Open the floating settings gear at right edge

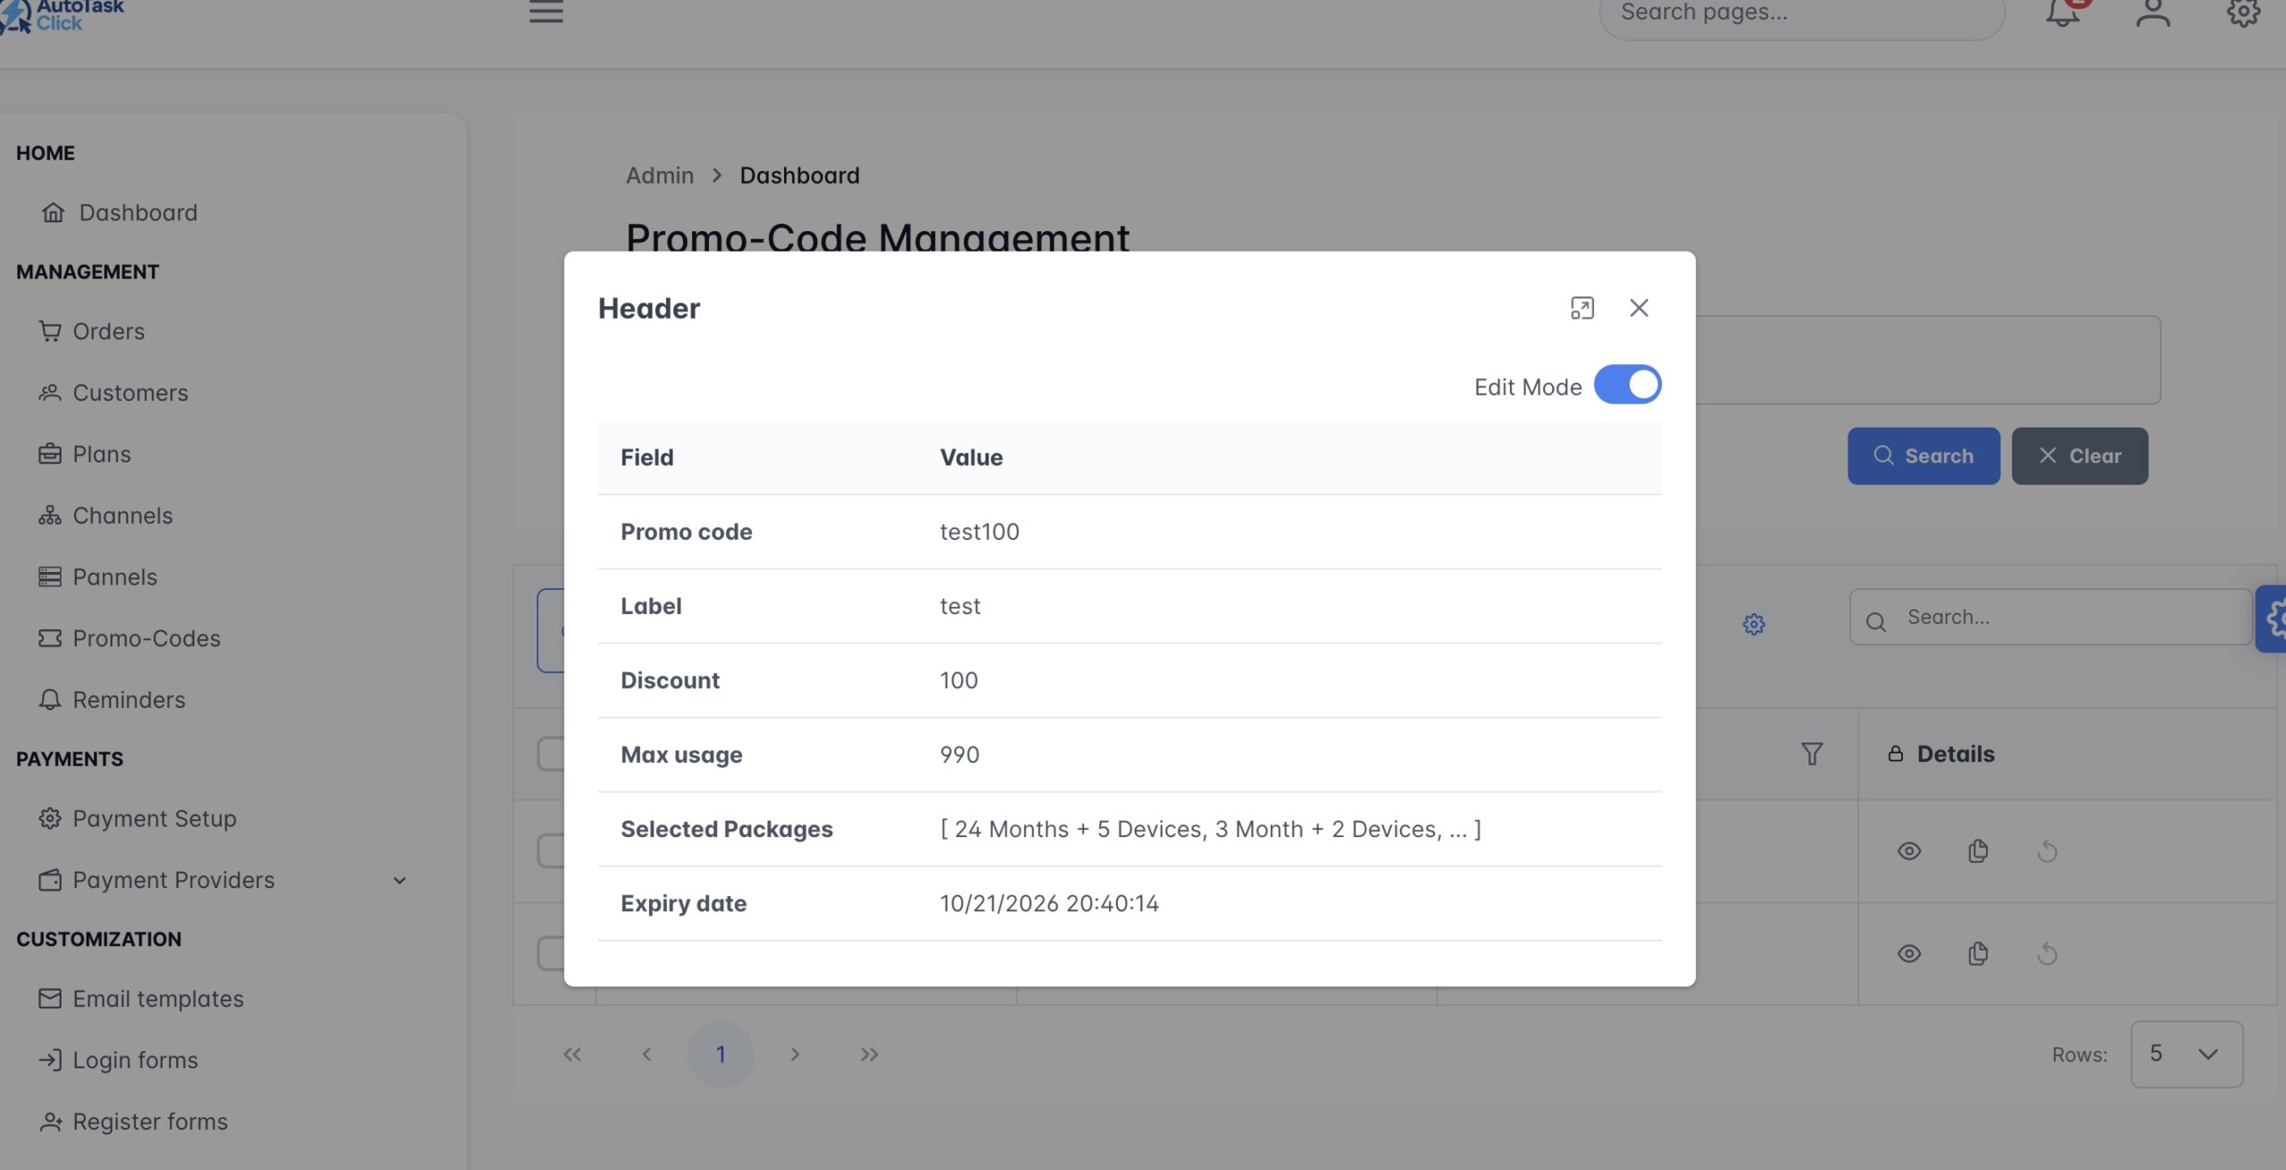2273,618
